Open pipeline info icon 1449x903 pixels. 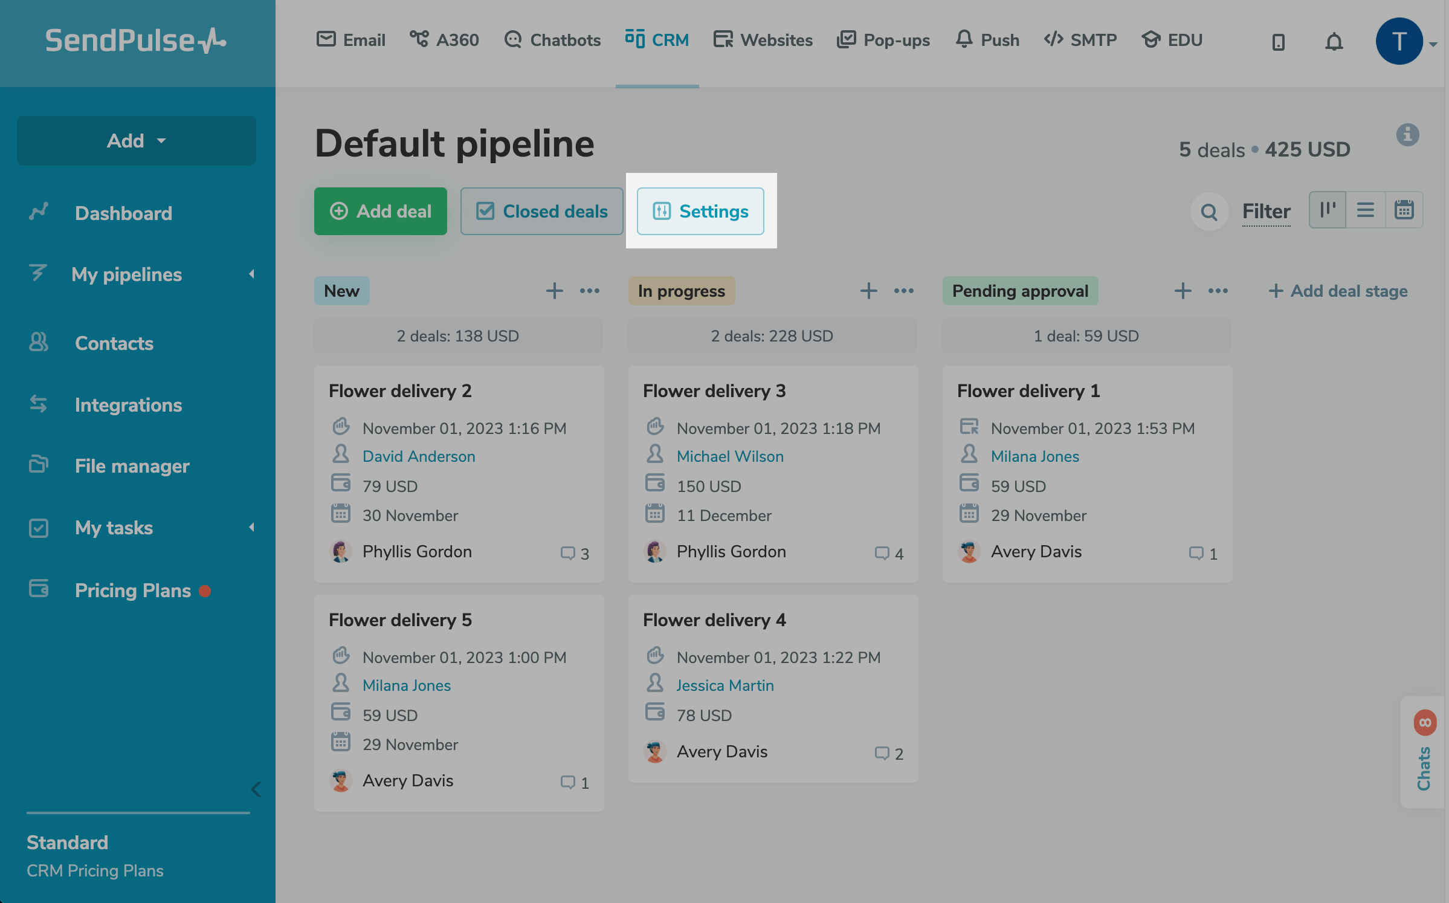click(x=1407, y=135)
